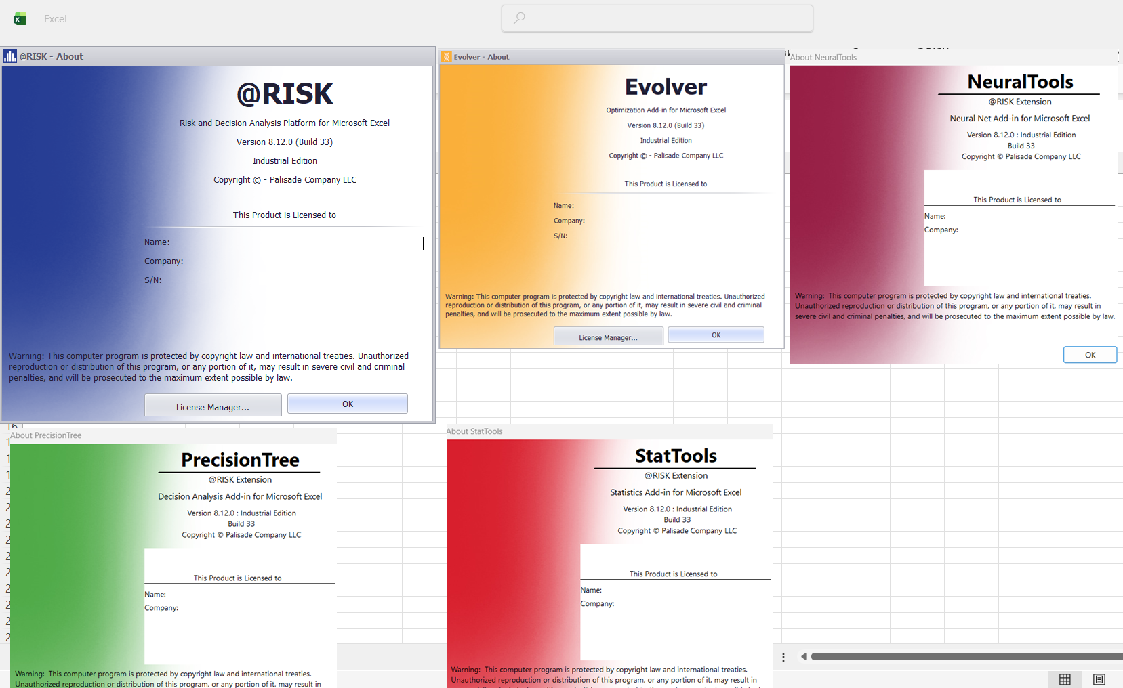Click Evolver 'Version 8.12.0 (Build 33)' text

666,125
